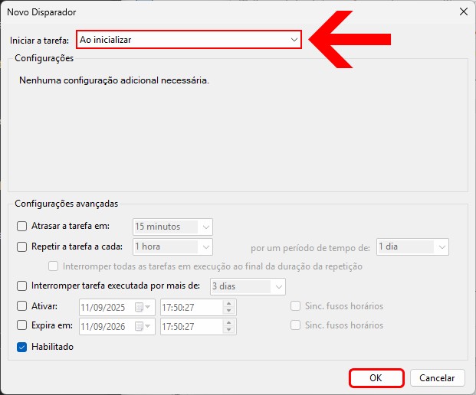Viewport: 476px width, 395px height.
Task: Toggle 'Interromper todas as tarefas em execução' checkbox
Action: click(x=53, y=266)
